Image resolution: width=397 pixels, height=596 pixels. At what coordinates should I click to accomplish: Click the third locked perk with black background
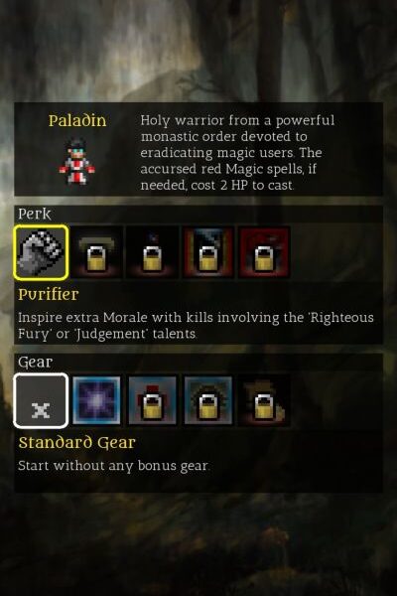click(152, 252)
